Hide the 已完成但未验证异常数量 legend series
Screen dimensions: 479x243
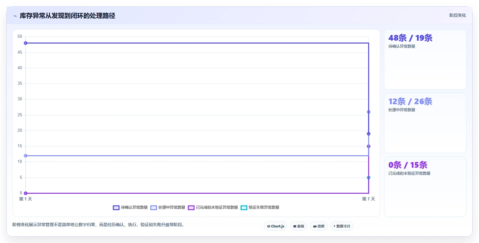click(213, 207)
